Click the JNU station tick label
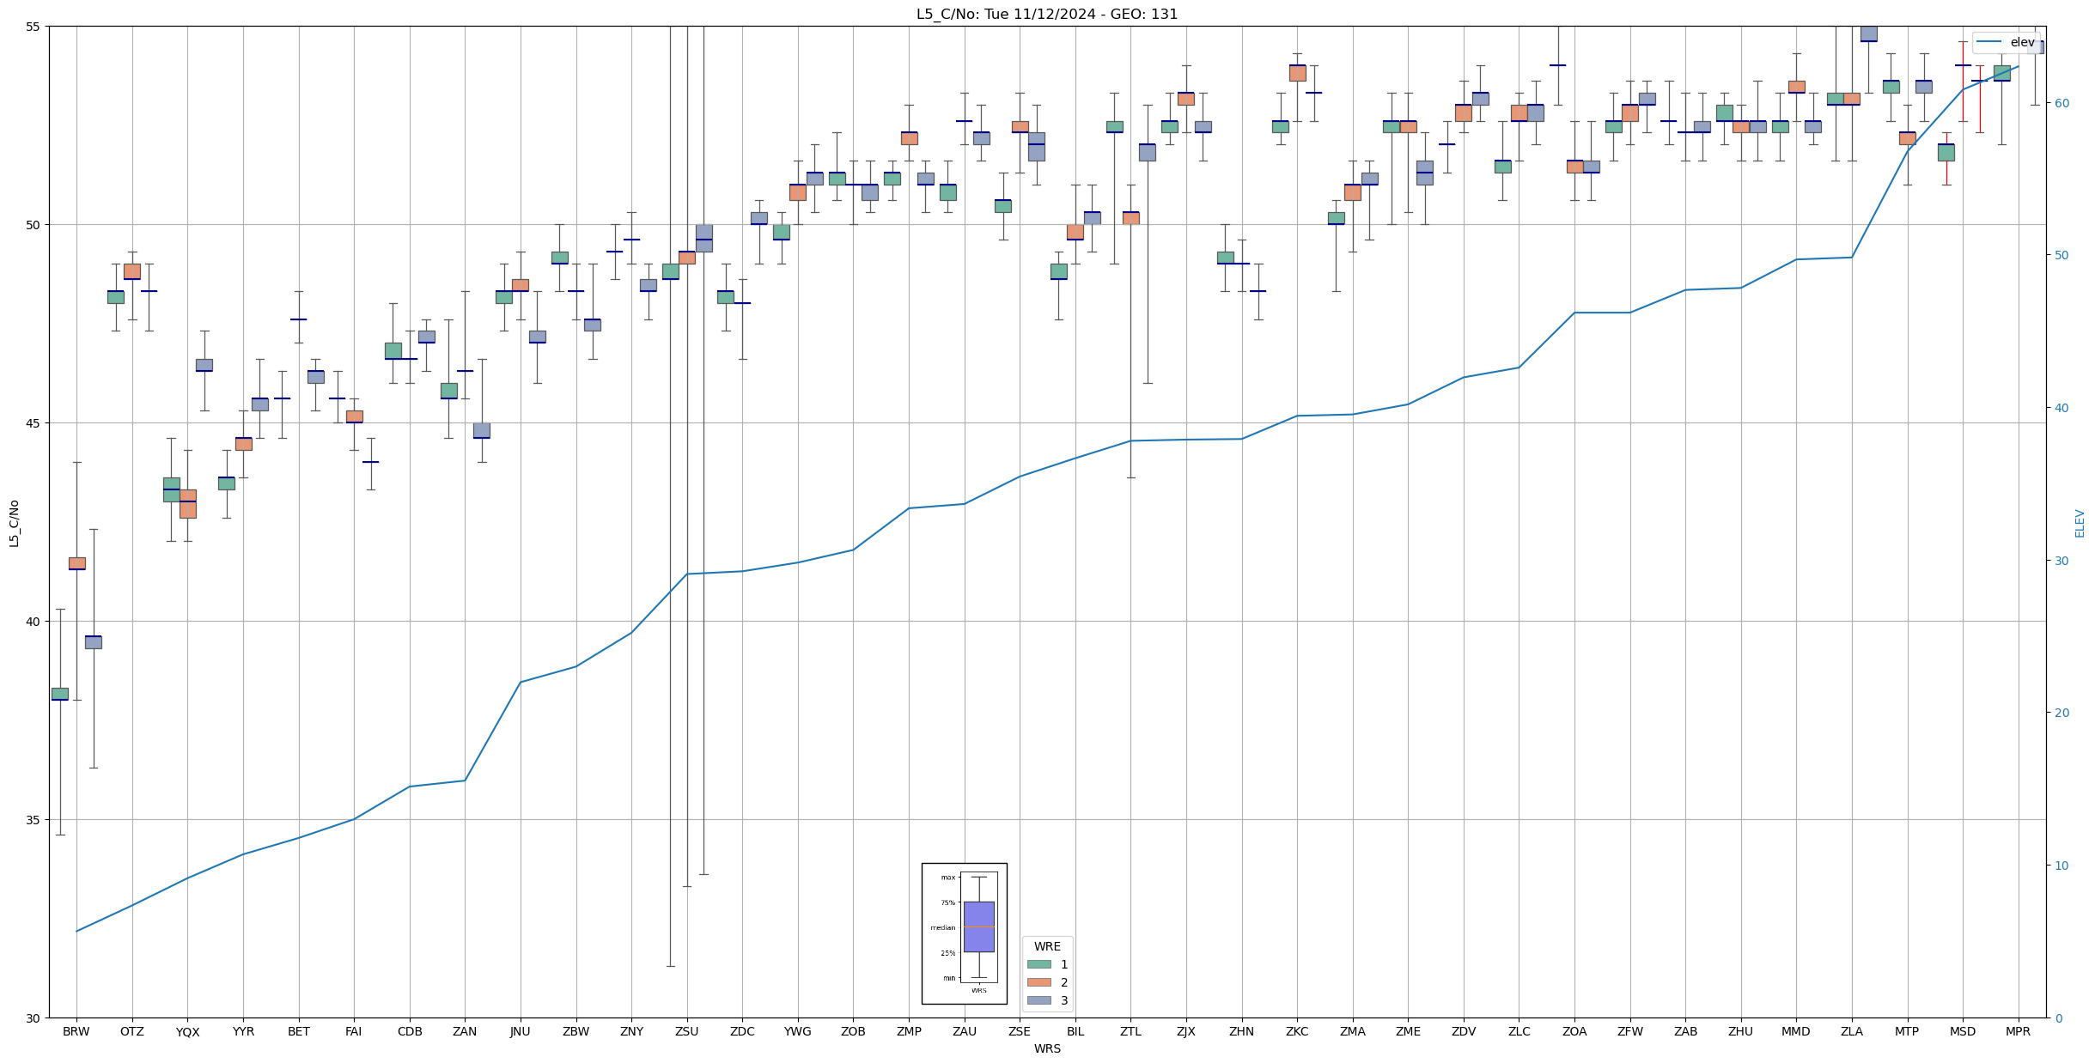This screenshot has width=2095, height=1063. 520,1031
